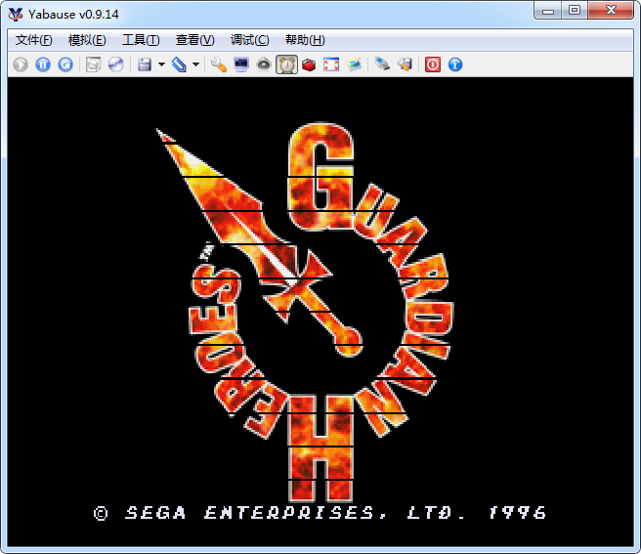Image resolution: width=641 pixels, height=554 pixels.
Task: Open the 文件(F) menu
Action: 34,40
